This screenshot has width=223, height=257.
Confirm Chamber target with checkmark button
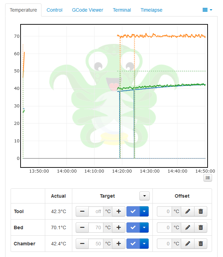point(133,244)
